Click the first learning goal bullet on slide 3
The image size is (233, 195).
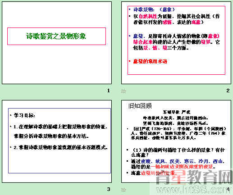[60, 132]
